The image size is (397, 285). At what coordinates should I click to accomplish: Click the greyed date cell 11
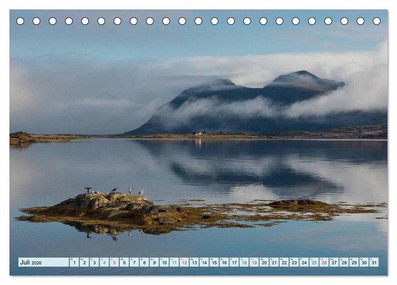(x=174, y=262)
